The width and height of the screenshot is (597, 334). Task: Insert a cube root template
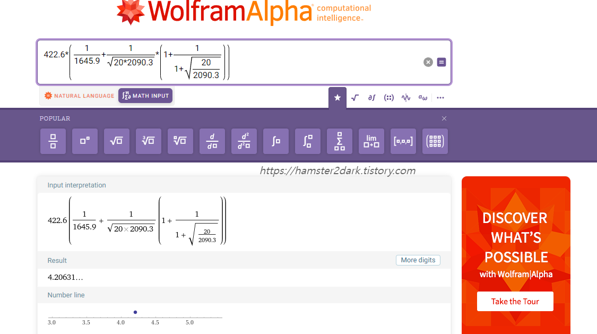149,141
